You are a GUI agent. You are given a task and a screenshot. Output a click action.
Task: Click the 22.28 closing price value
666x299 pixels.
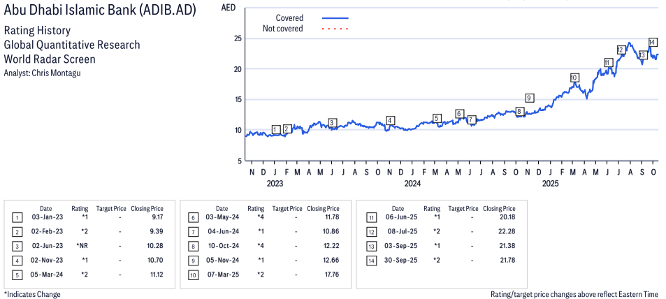coord(505,232)
